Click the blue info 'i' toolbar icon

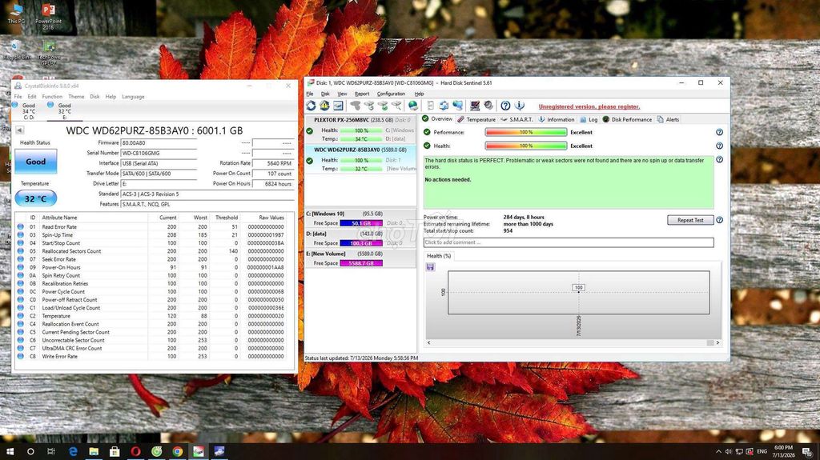point(519,106)
